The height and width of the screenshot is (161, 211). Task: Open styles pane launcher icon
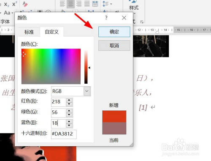tap(142, 22)
